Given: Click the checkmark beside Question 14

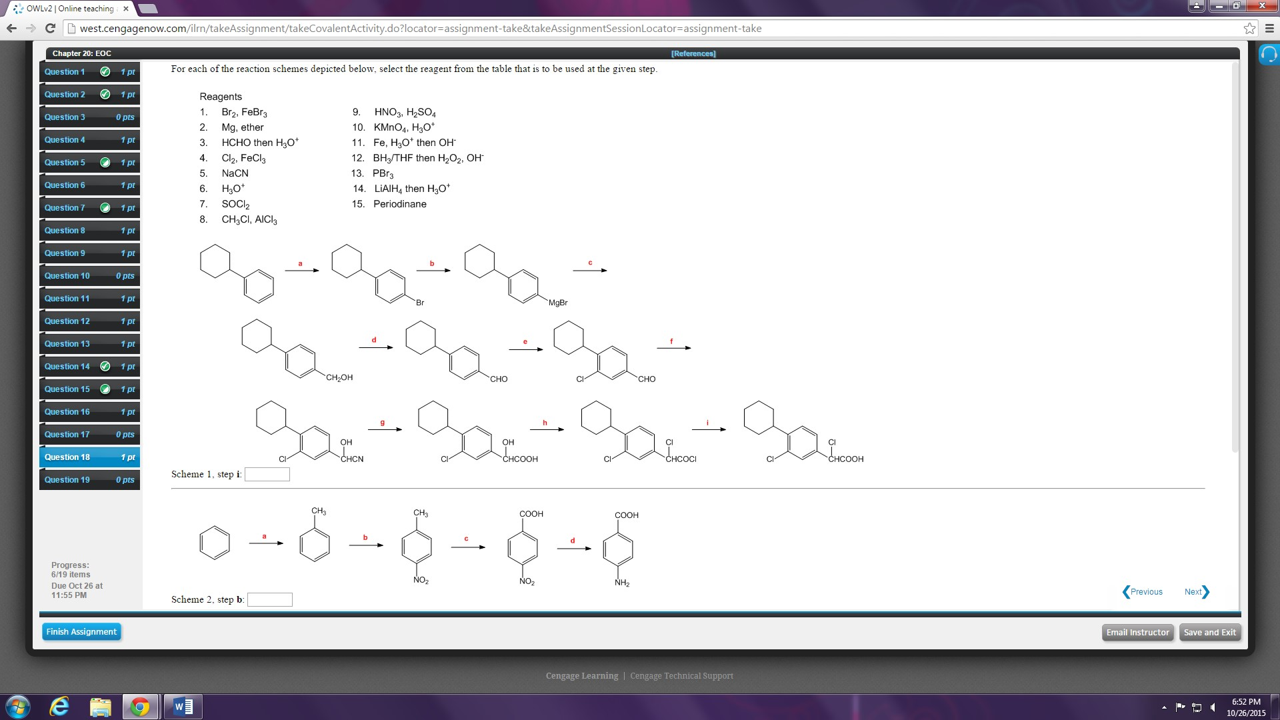Looking at the screenshot, I should coord(105,366).
